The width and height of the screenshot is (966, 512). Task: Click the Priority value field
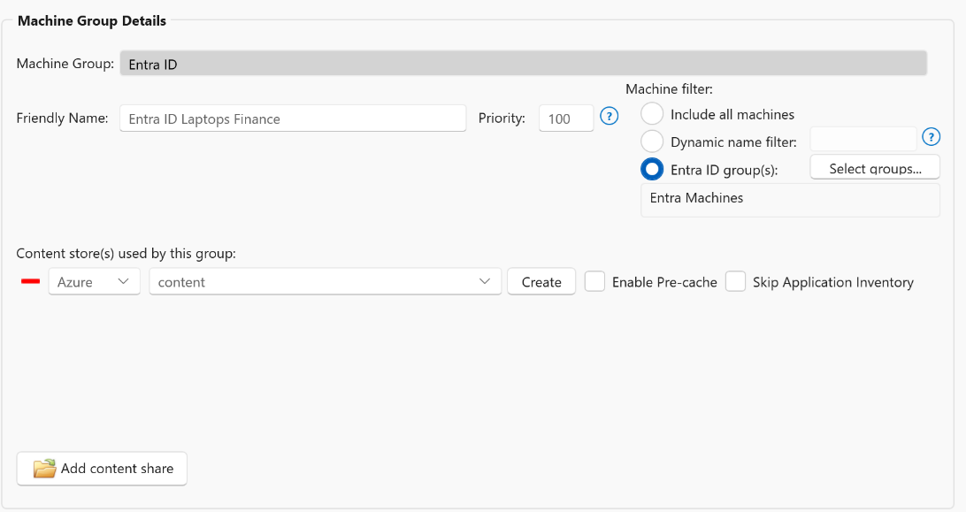[x=566, y=118]
